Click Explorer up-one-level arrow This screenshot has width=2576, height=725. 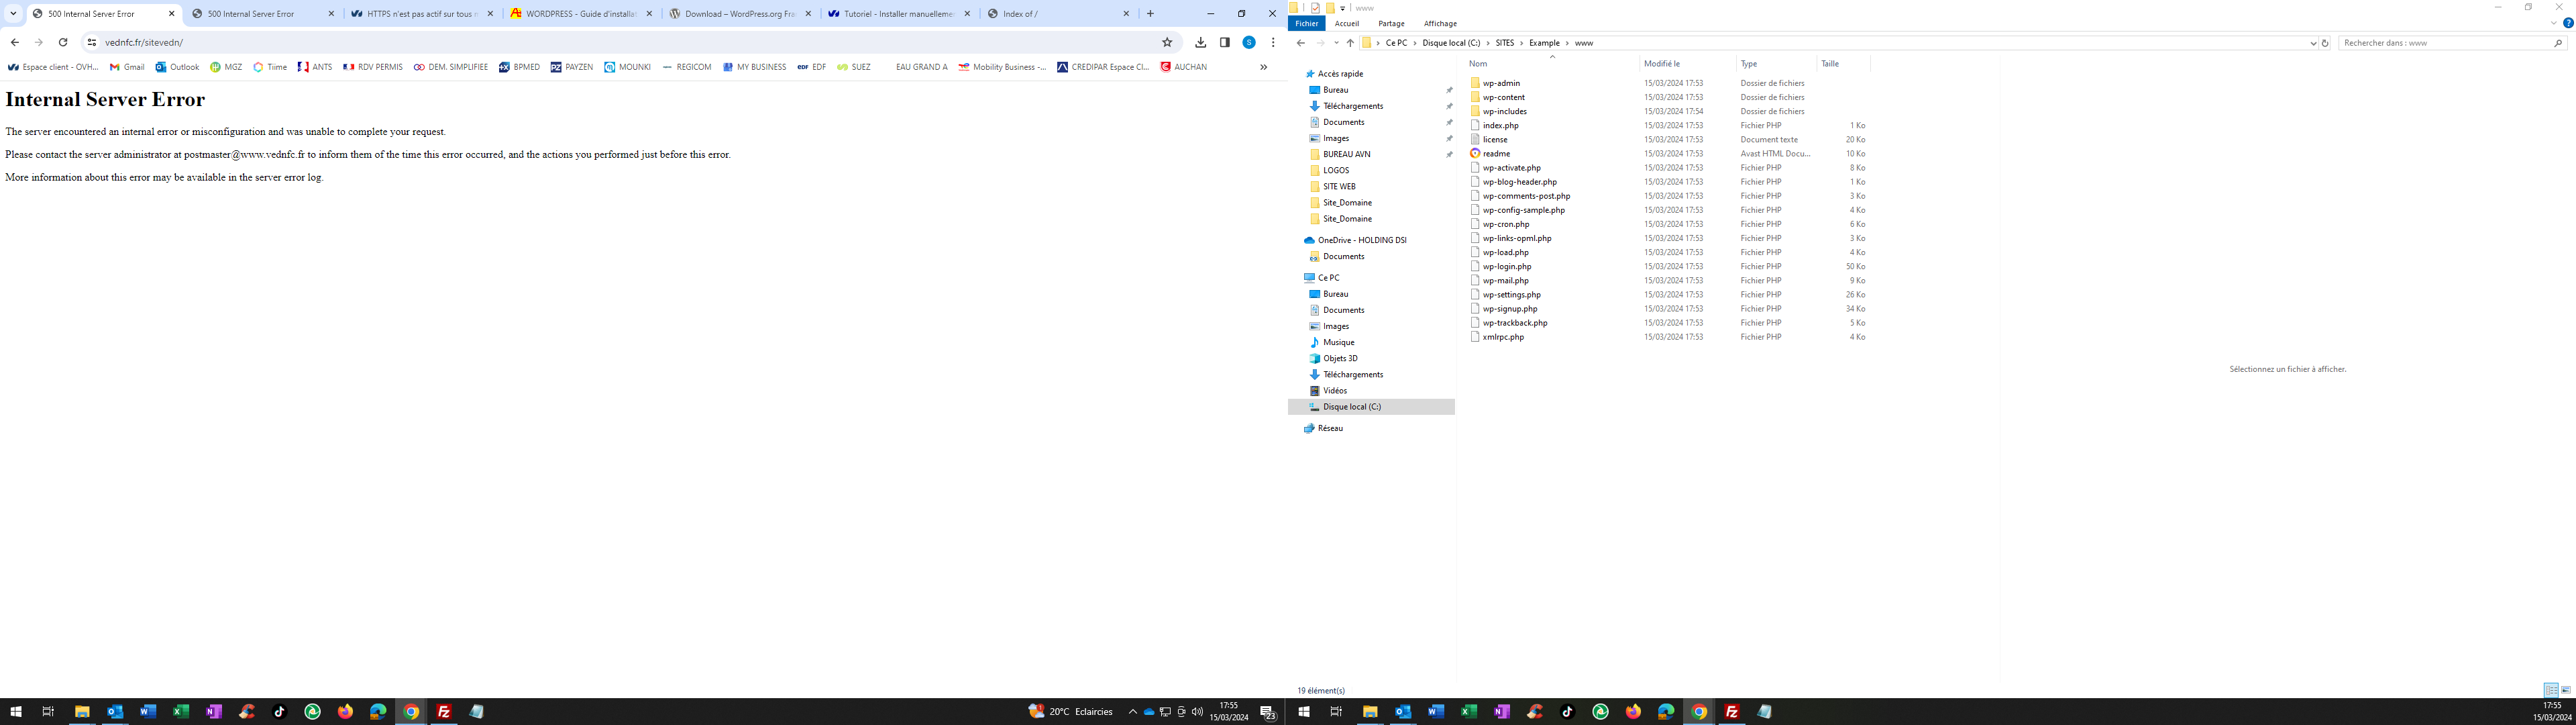point(1350,43)
